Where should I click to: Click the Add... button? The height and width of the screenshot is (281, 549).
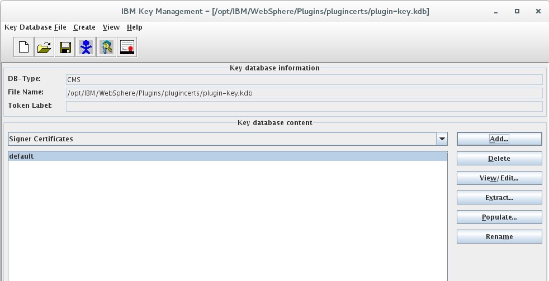pyautogui.click(x=499, y=139)
